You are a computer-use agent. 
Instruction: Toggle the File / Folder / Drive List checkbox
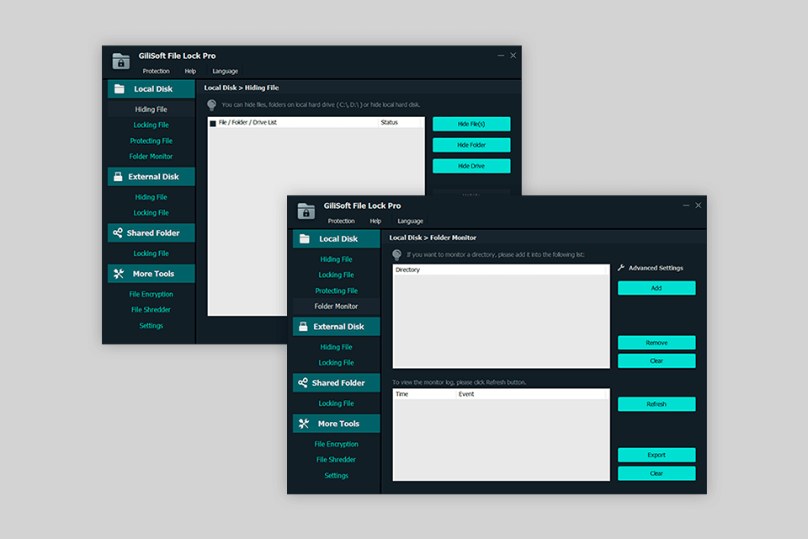tap(213, 123)
